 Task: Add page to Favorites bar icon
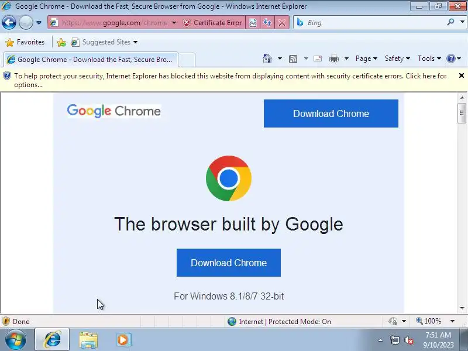[61, 42]
